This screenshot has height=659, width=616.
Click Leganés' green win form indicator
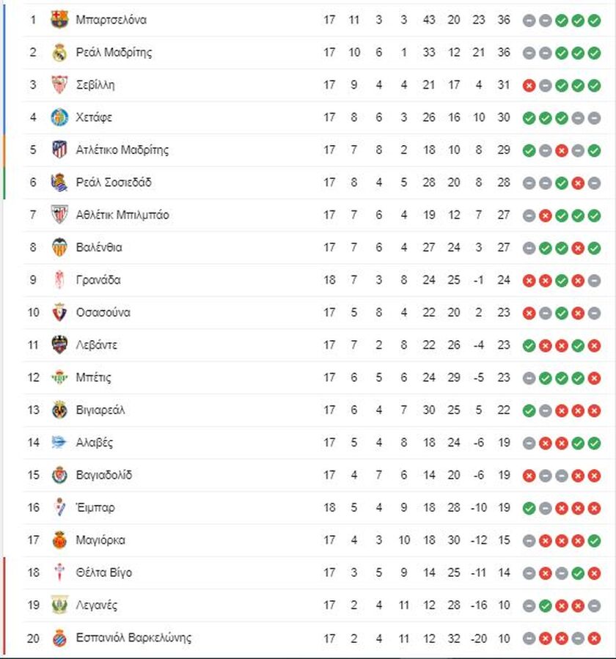pyautogui.click(x=546, y=606)
